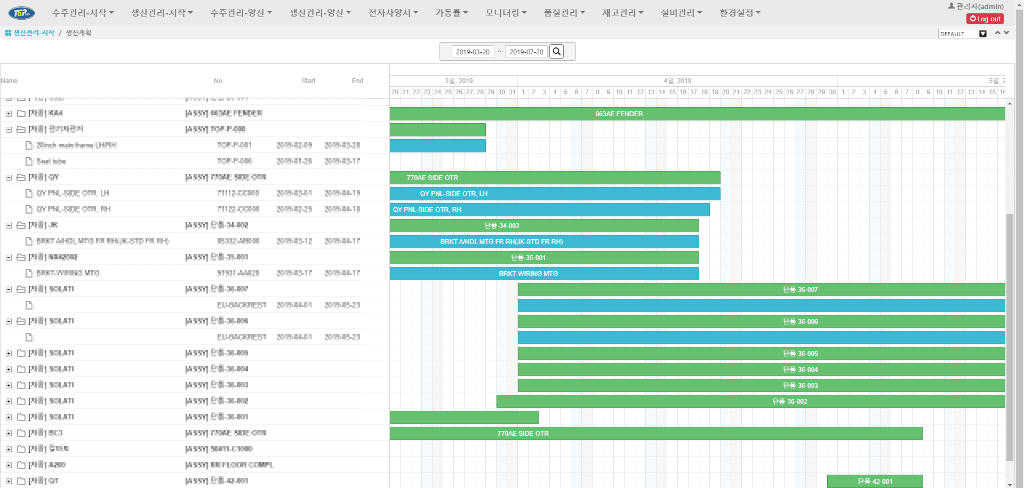Screen dimensions: 1024x488
Task: Expand the [차종] SOLATI node with 단품-36-005
Action: (9, 353)
